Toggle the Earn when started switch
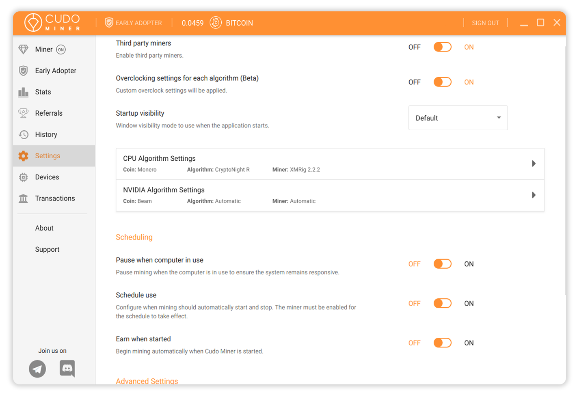The height and width of the screenshot is (399, 577). (443, 343)
